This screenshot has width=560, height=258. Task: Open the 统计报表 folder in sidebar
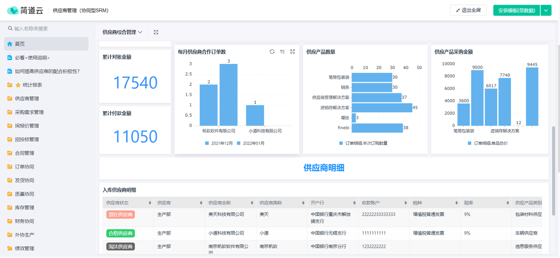pos(32,85)
